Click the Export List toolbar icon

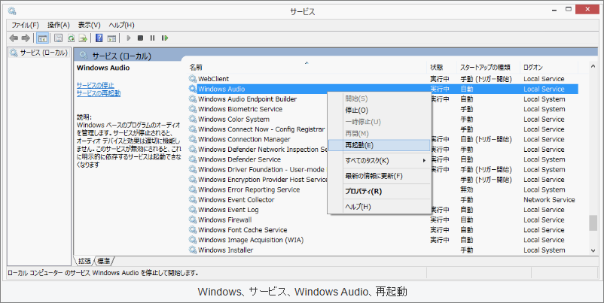83,38
